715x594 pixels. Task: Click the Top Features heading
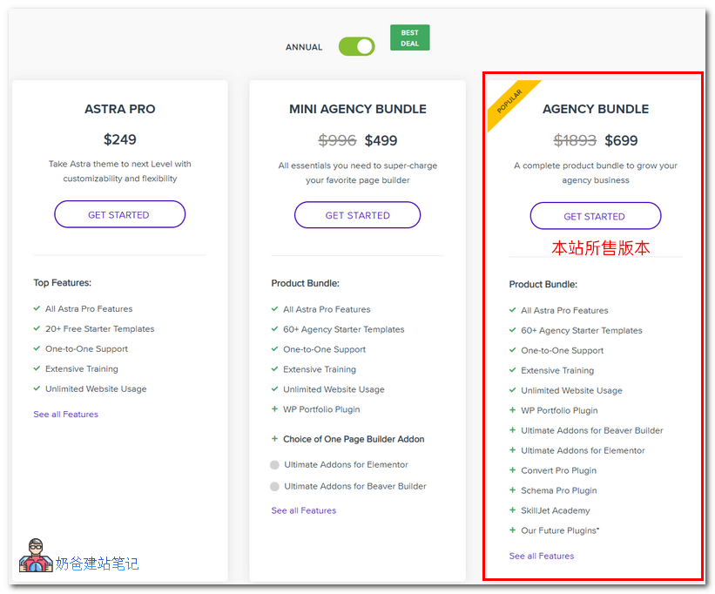click(x=63, y=283)
